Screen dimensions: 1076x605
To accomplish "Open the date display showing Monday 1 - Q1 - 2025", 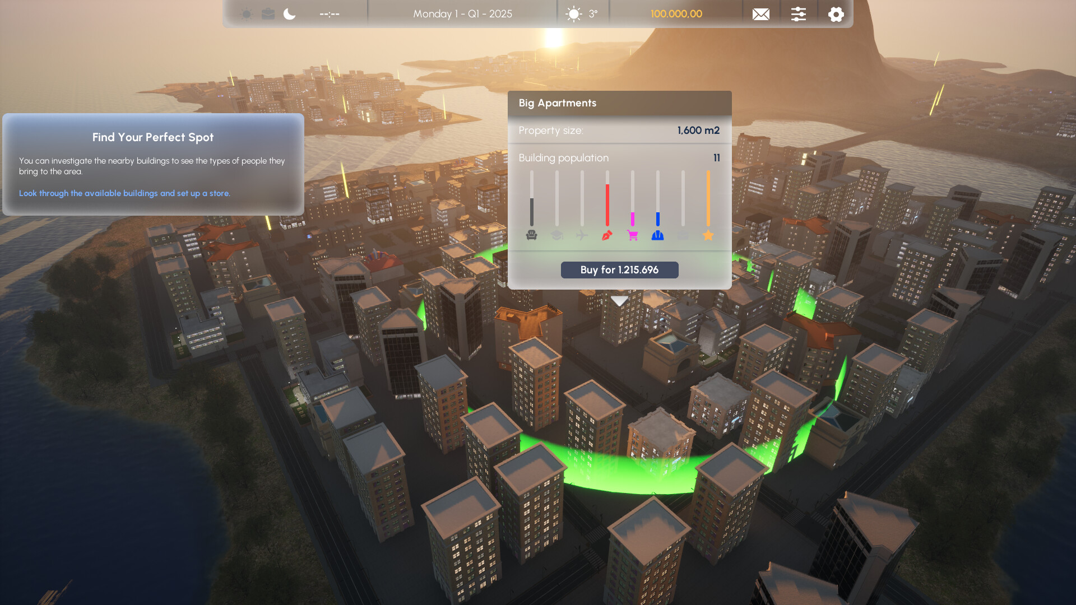I will pos(462,14).
